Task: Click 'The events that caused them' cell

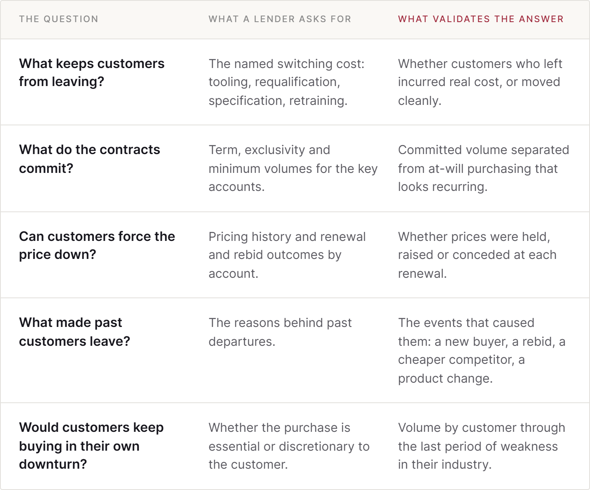Action: tap(482, 350)
